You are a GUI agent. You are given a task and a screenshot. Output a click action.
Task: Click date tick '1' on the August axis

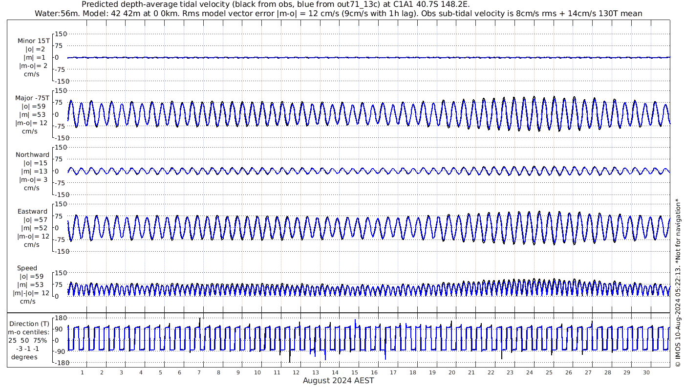pos(83,372)
